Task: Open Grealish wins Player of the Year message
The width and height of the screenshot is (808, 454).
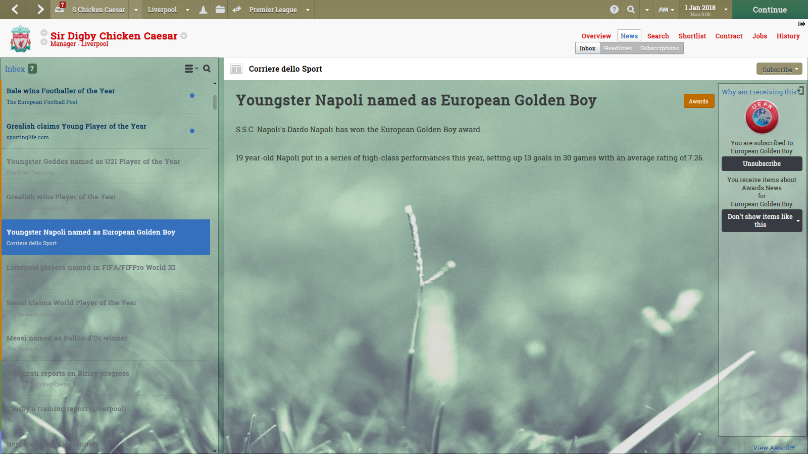Action: pos(106,202)
